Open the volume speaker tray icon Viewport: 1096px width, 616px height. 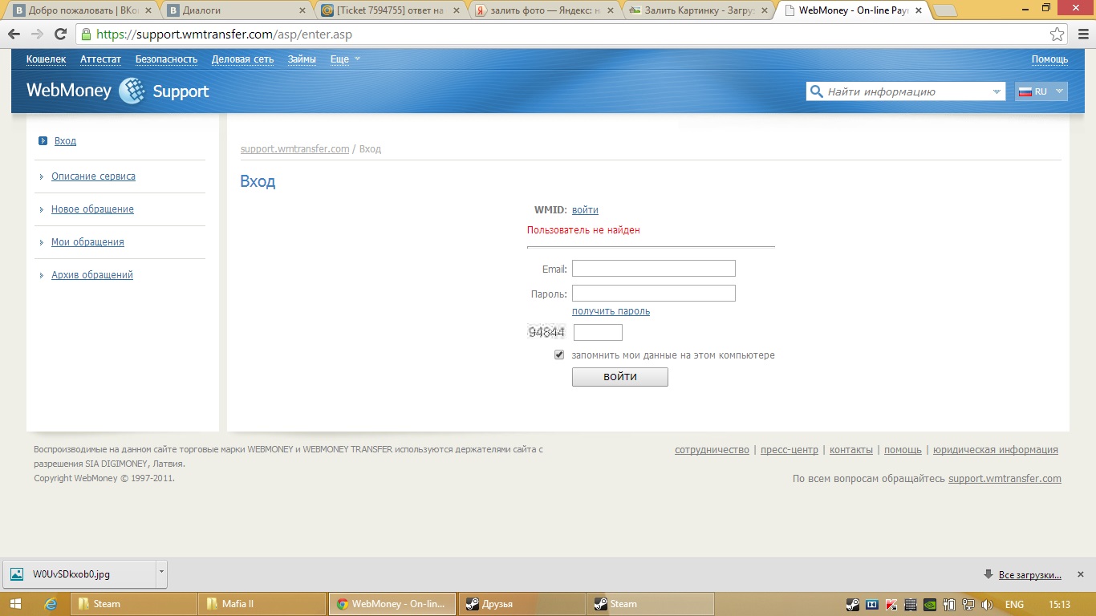click(x=987, y=604)
